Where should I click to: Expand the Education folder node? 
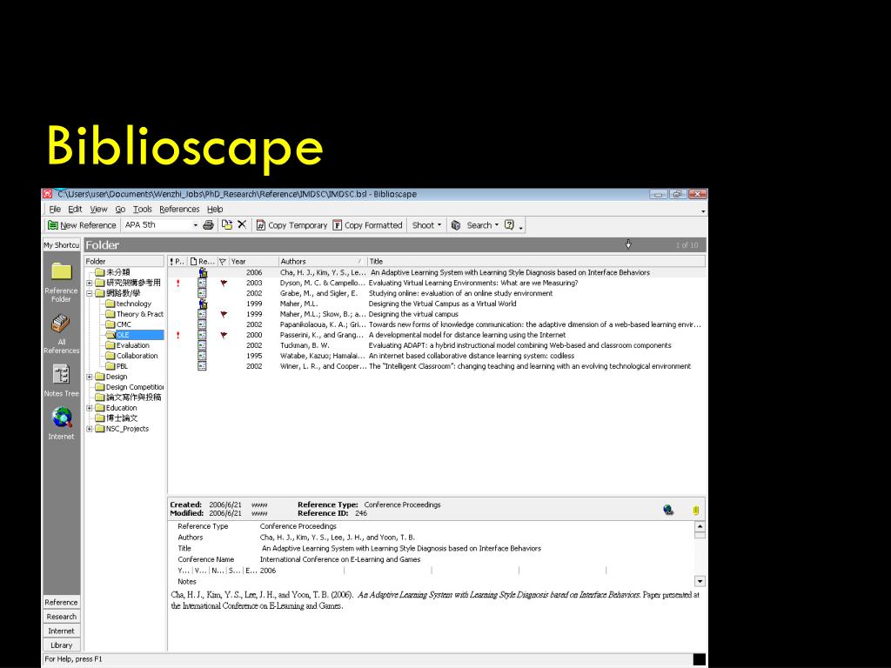(90, 408)
